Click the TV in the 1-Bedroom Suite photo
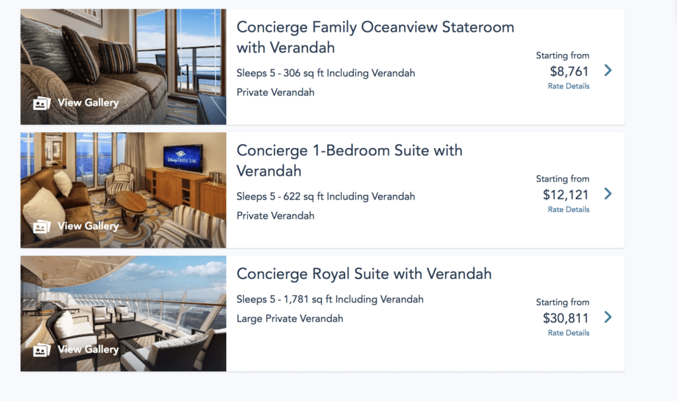This screenshot has height=401, width=677. 184,159
